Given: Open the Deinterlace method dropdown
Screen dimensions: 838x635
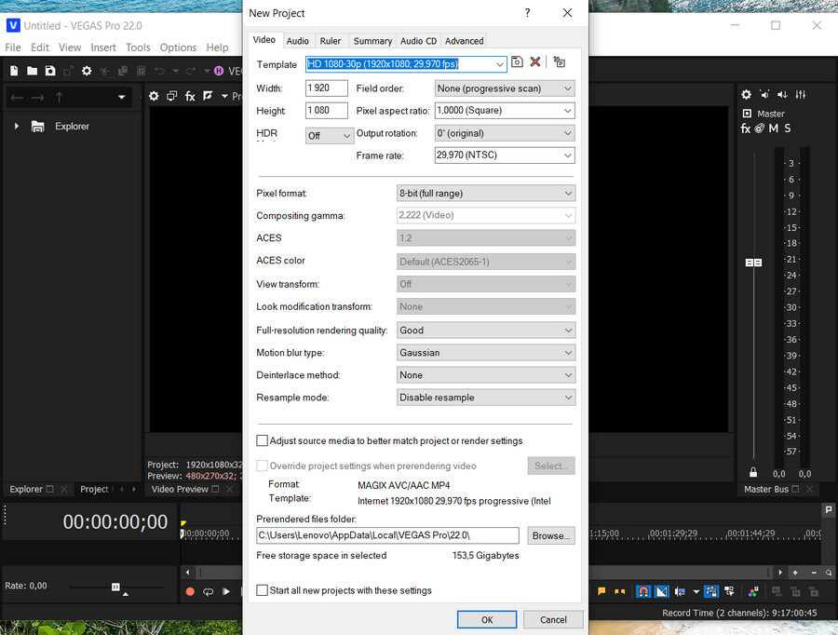Looking at the screenshot, I should 486,375.
